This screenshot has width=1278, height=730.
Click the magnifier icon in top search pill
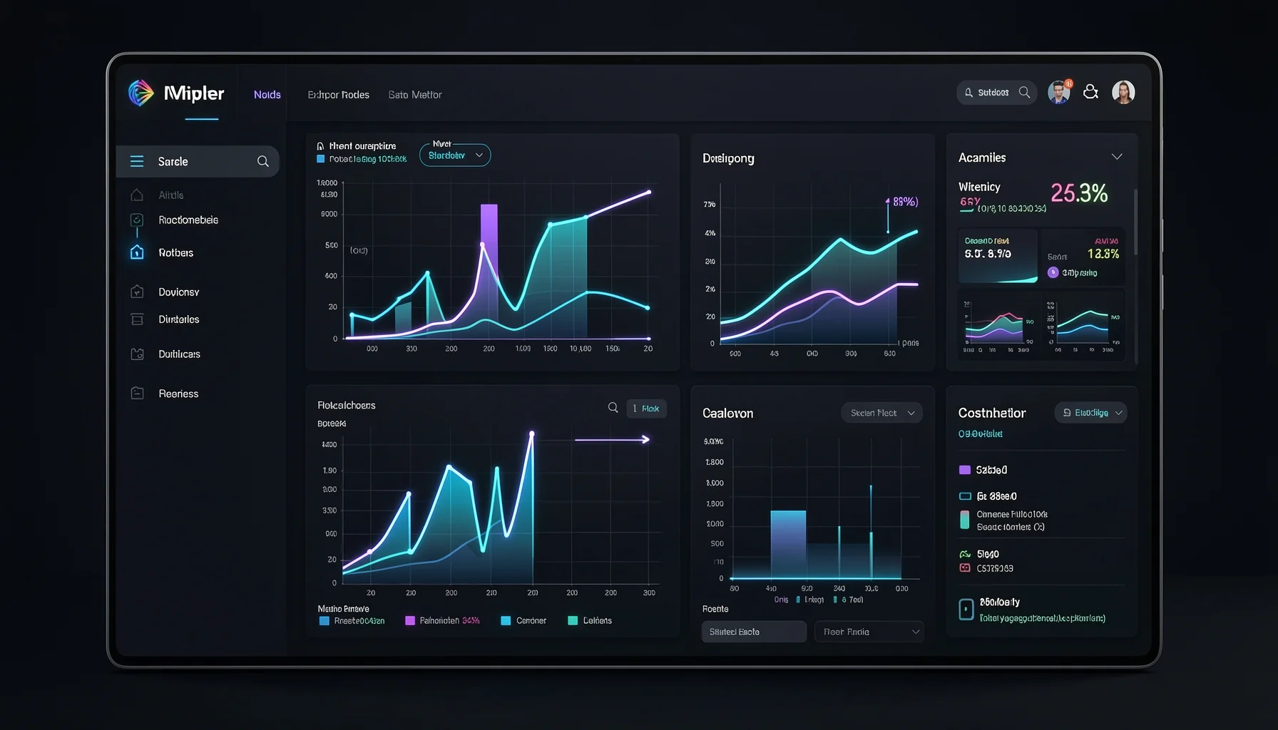click(x=1024, y=92)
